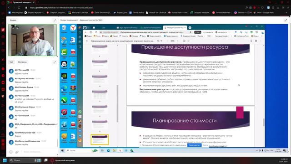This screenshot has height=164, width=291.
Task: Click the Видео panel label
Action: point(13,20)
